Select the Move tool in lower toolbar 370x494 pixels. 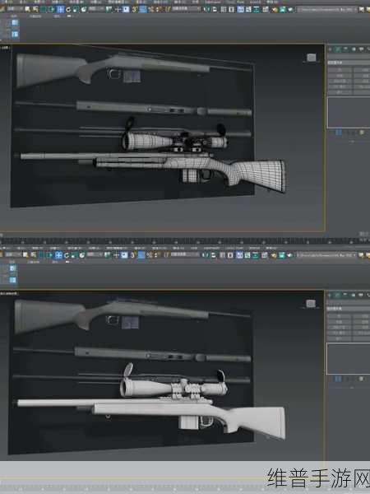[58, 255]
